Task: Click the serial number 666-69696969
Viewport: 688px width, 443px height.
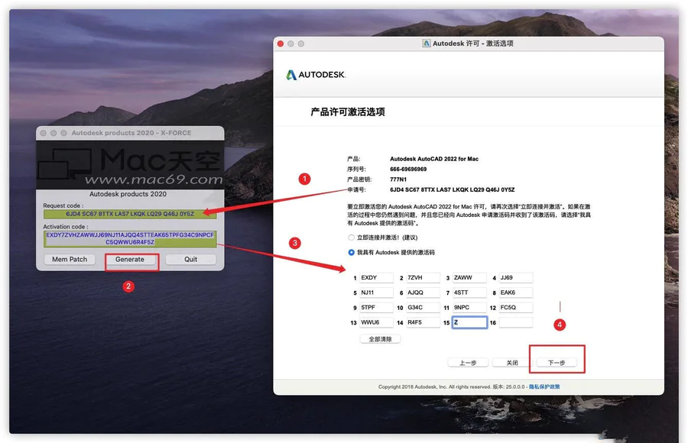Action: coord(408,170)
